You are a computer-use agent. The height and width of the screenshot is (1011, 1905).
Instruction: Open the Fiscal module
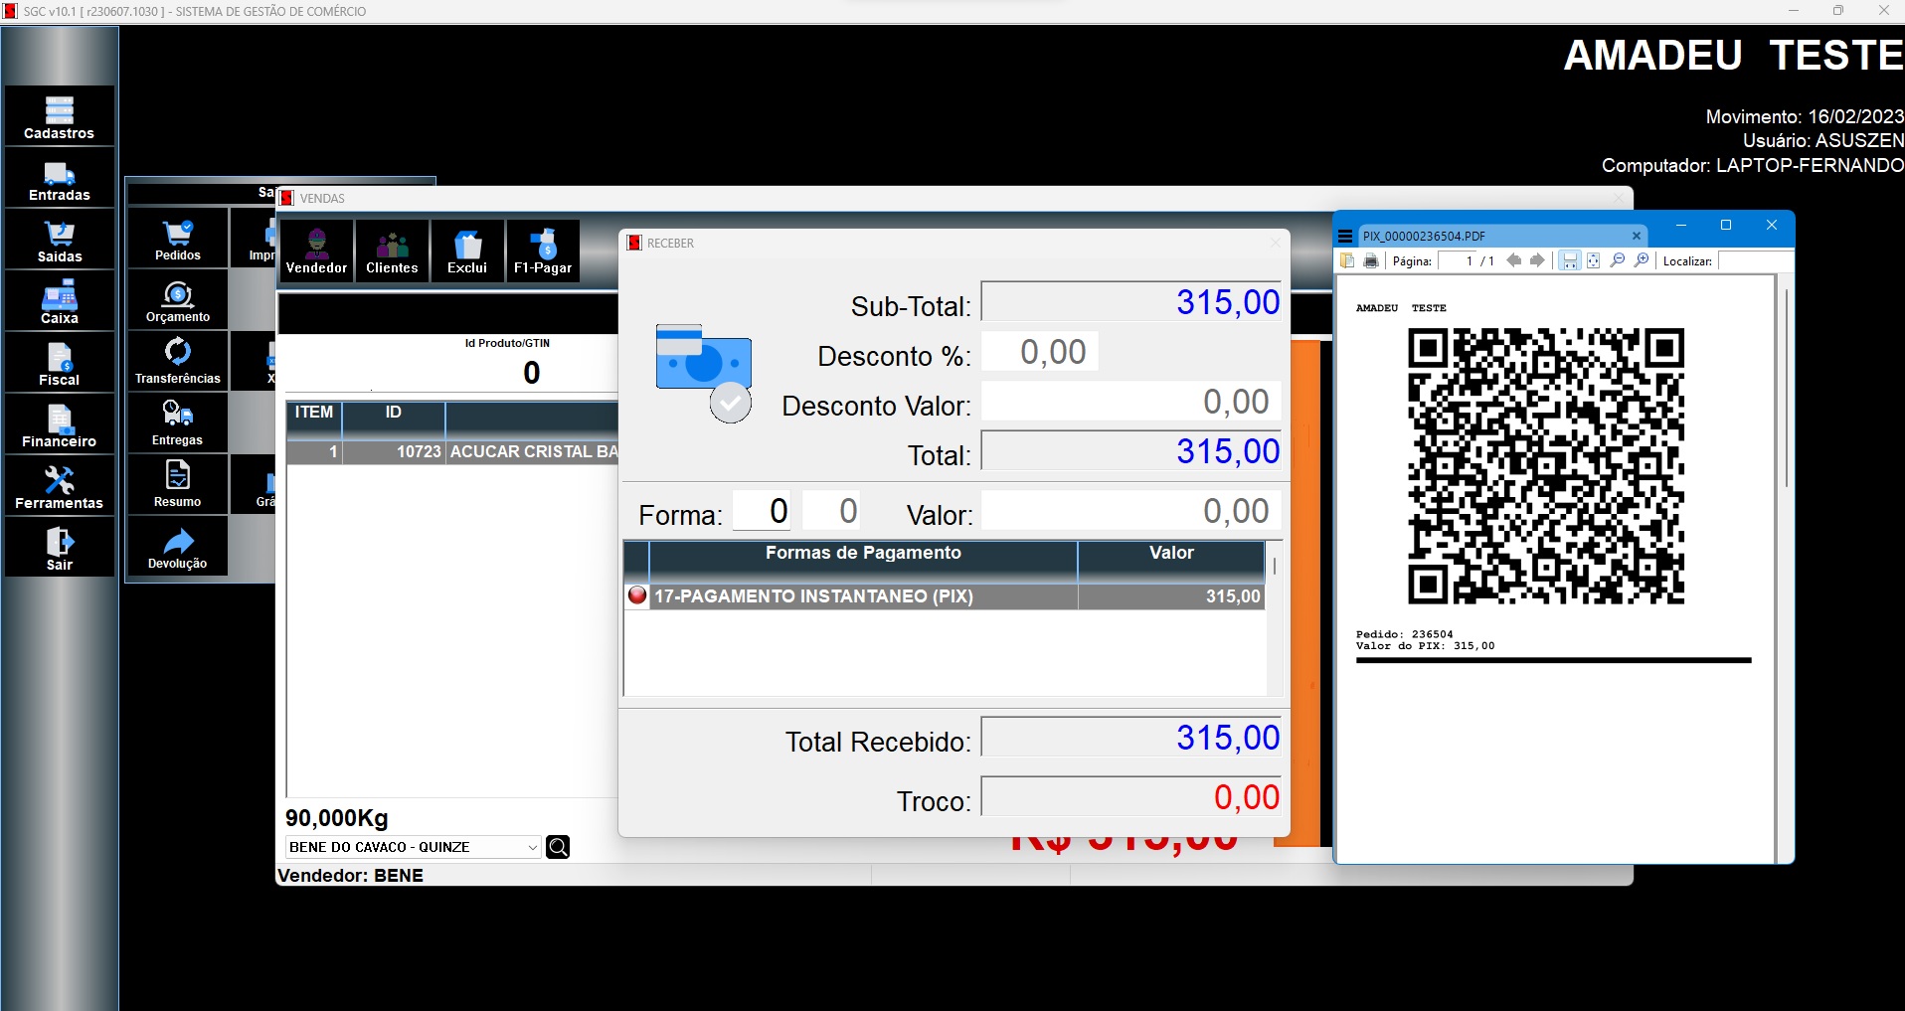(60, 363)
